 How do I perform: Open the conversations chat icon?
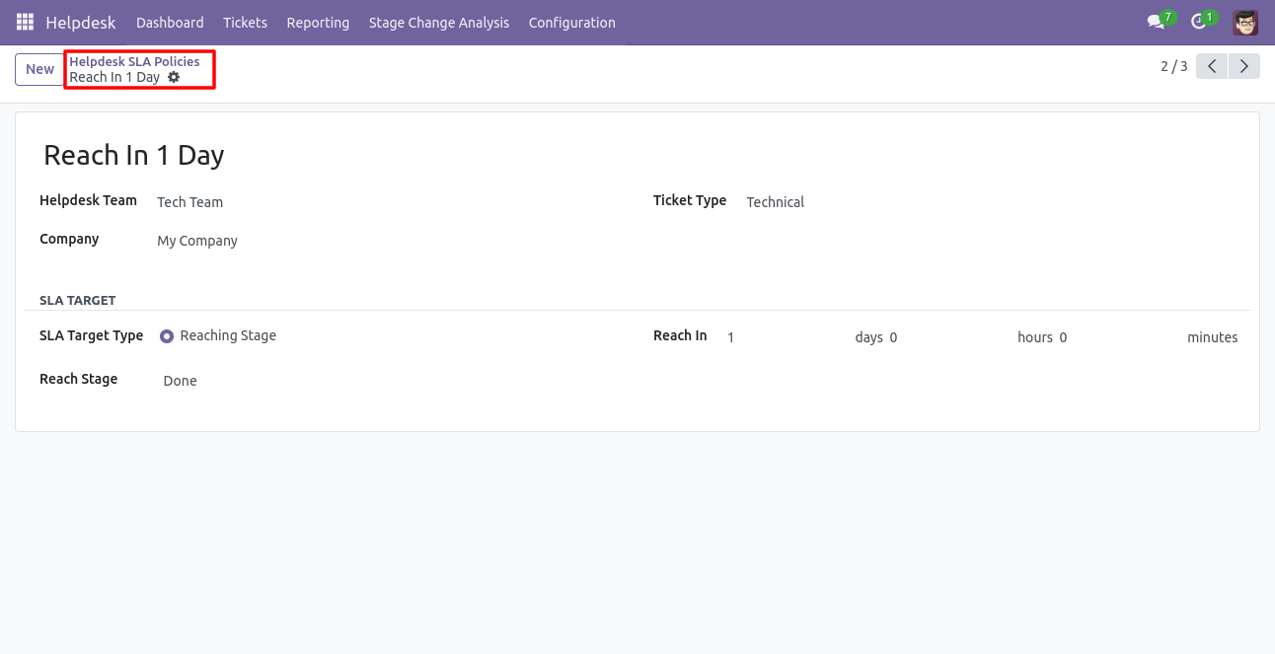(x=1155, y=22)
